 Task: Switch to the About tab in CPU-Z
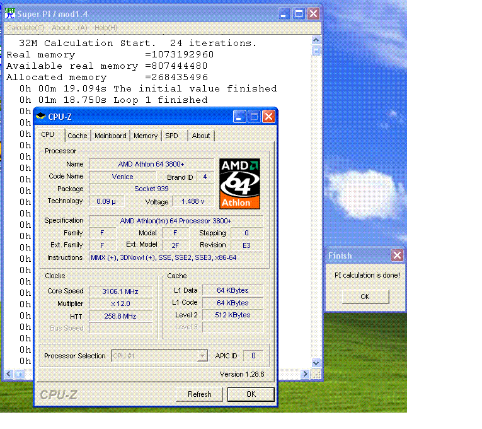(x=201, y=136)
